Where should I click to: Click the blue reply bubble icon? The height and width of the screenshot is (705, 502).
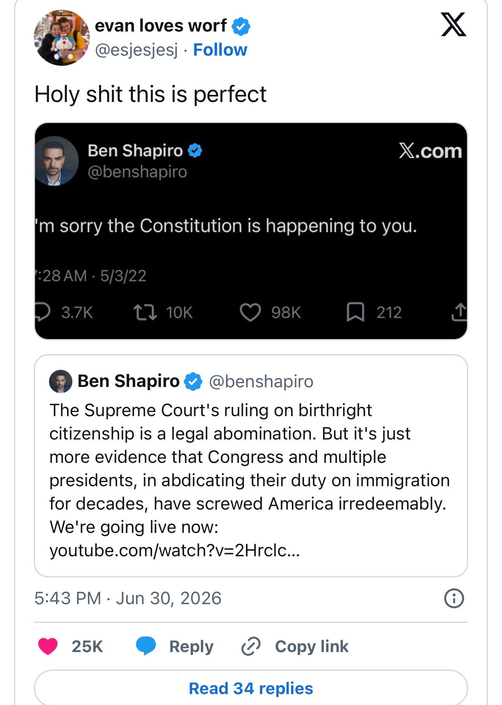[x=146, y=646]
